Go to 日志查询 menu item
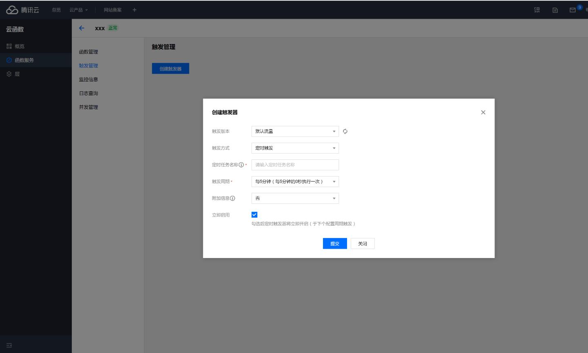588x353 pixels. 88,93
